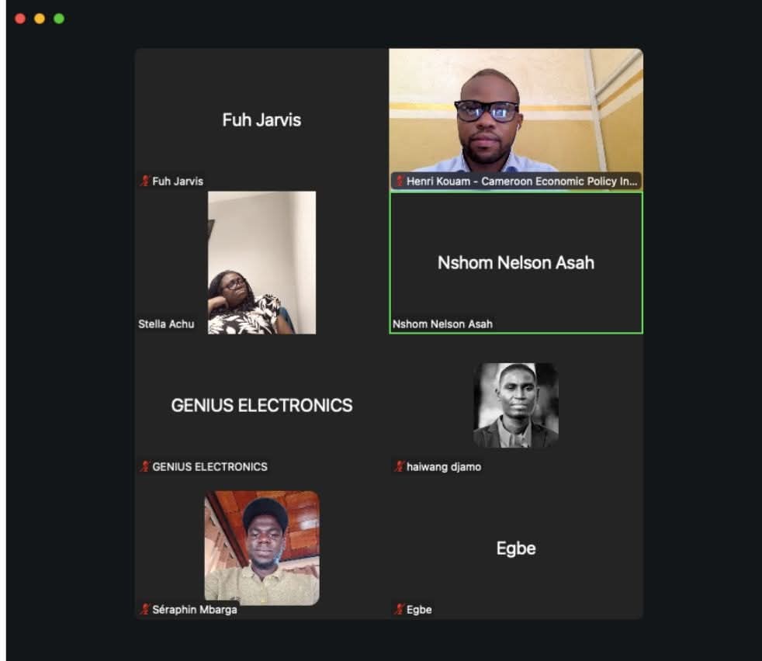Select the Fuh Jarvis participant tile

pyautogui.click(x=262, y=119)
